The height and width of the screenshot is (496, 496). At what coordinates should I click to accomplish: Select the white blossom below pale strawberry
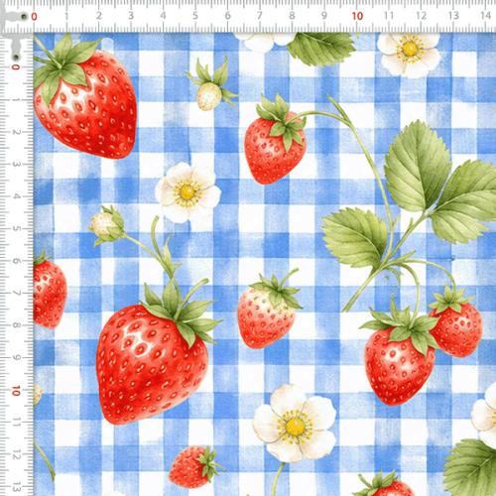point(295,424)
